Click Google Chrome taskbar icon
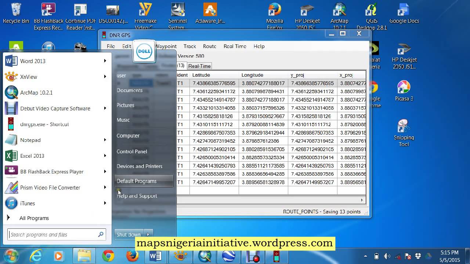Viewport: 470px width, 264px height. pyautogui.click(x=108, y=256)
